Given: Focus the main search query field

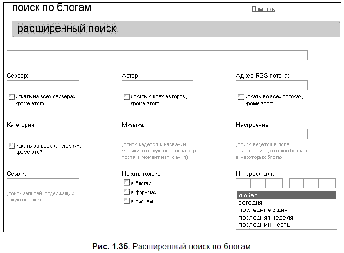Looking at the screenshot, I should 157,55.
